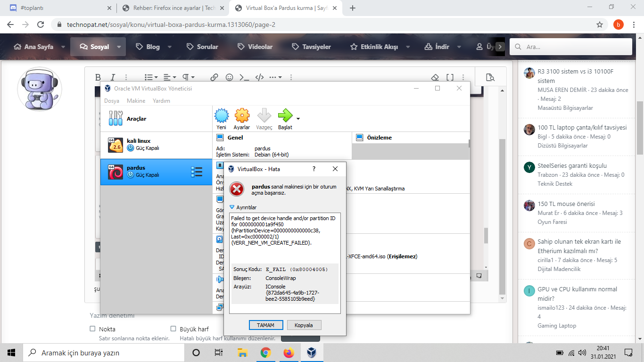Open the pardus machine list-menu icon
The height and width of the screenshot is (362, 644).
[x=196, y=172]
